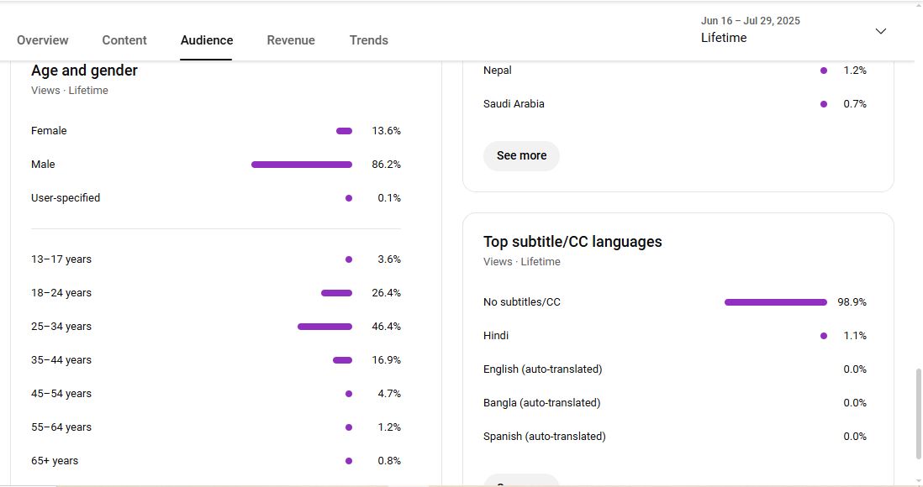Click See more under Saudi Arabia
Screen dimensions: 923x487
pyautogui.click(x=521, y=155)
